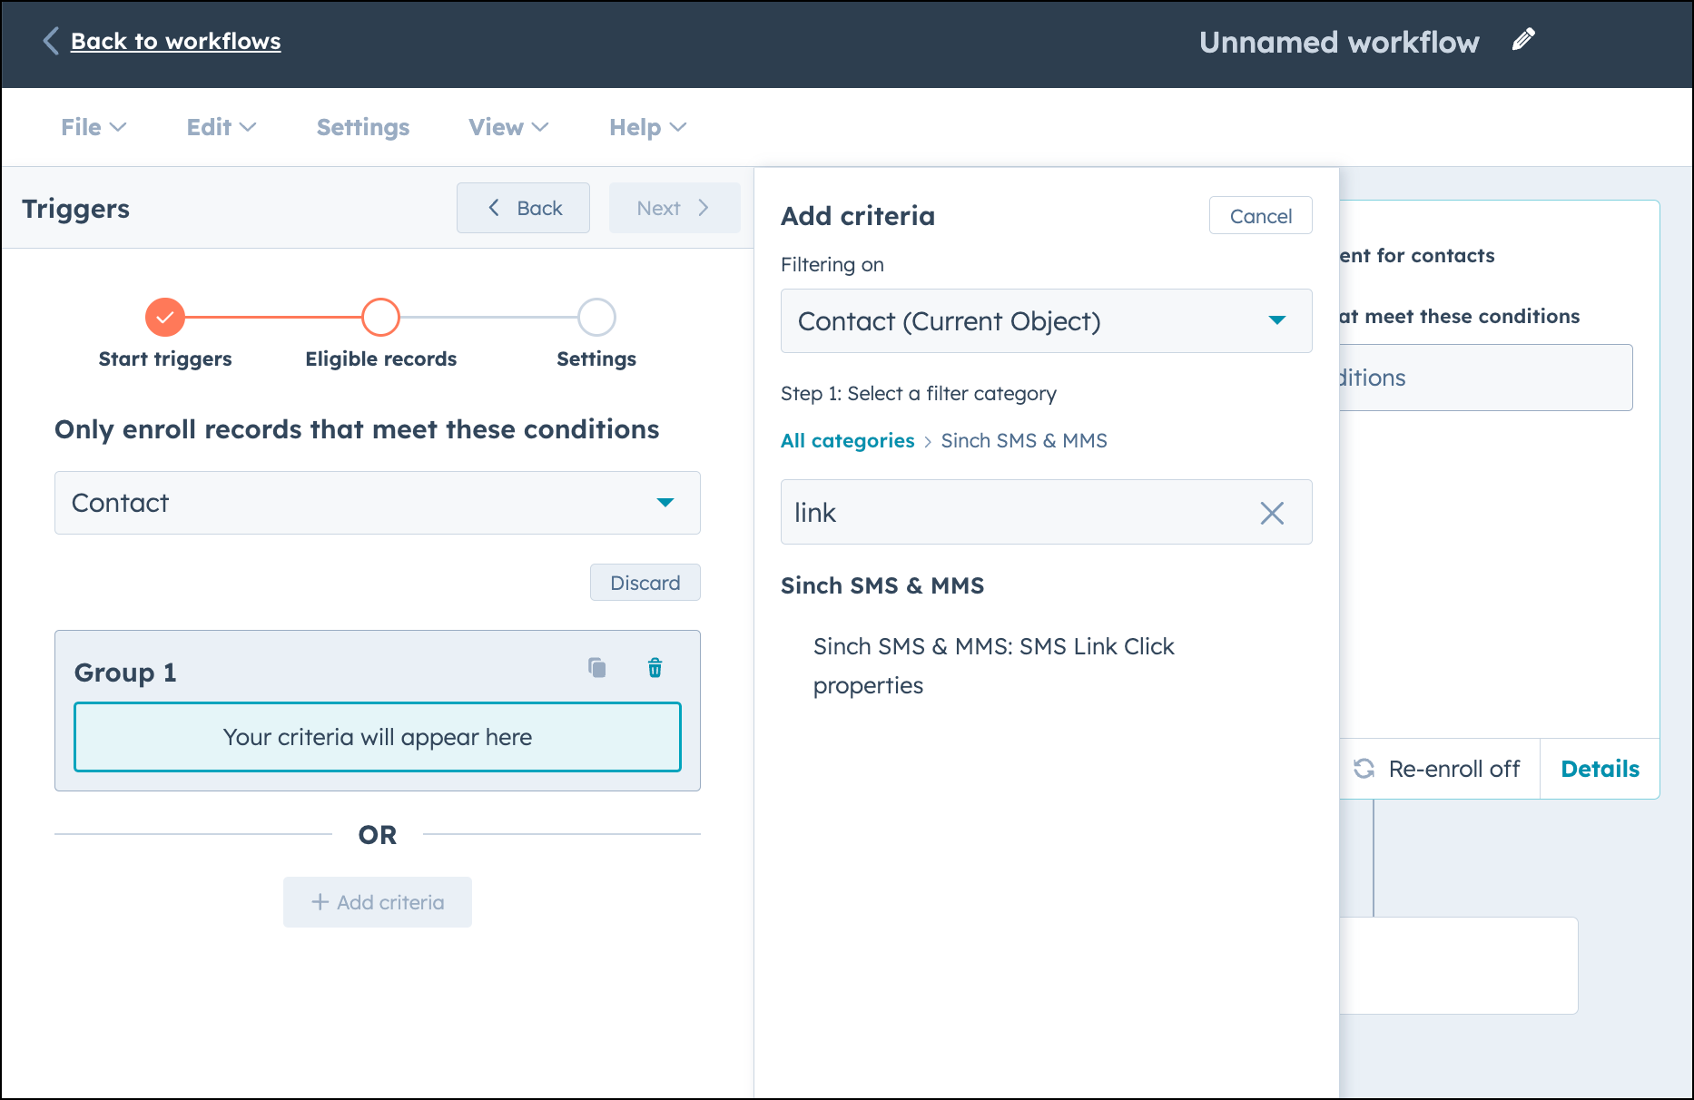Screen dimensions: 1694x1100
Task: Delete Group 1 using the trash icon
Action: pyautogui.click(x=655, y=667)
